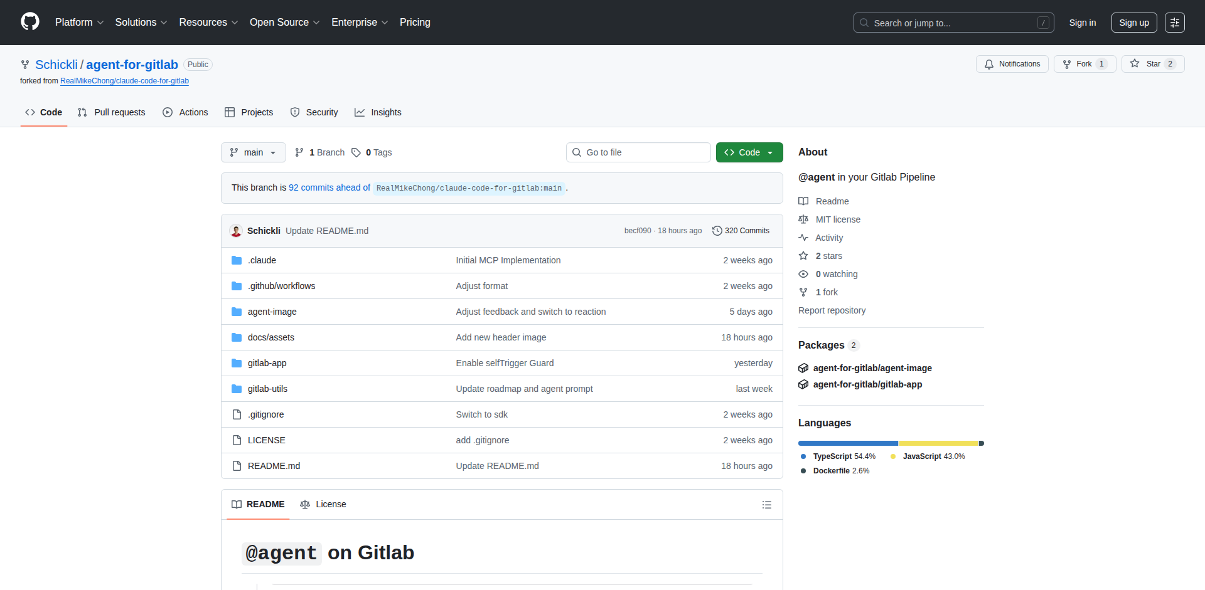Click the Sign in link
Screen dimensions: 1205x590
tap(1083, 23)
